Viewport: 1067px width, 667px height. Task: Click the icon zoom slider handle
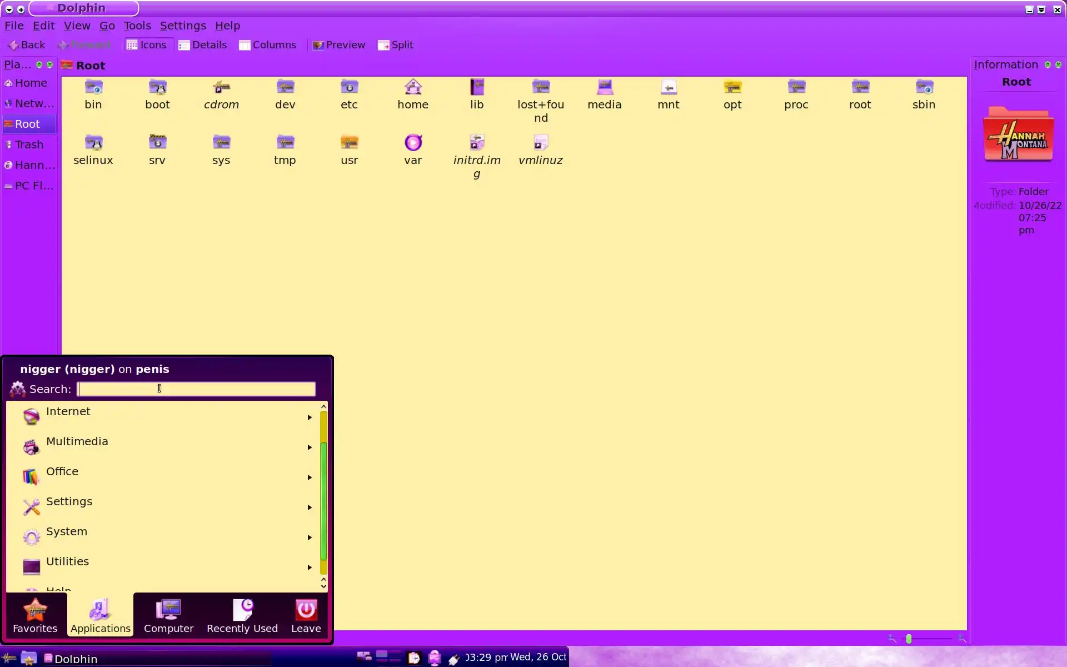[909, 639]
